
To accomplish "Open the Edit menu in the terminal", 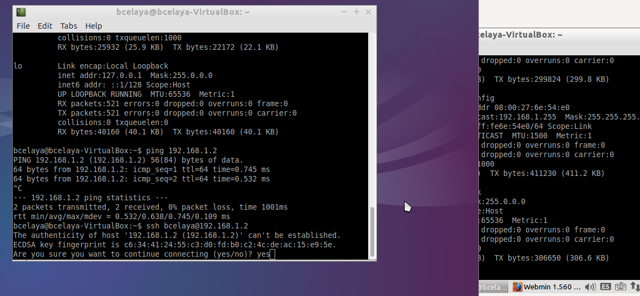I will click(x=45, y=25).
